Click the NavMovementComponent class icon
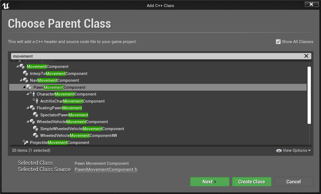321x194 pixels. 26,80
